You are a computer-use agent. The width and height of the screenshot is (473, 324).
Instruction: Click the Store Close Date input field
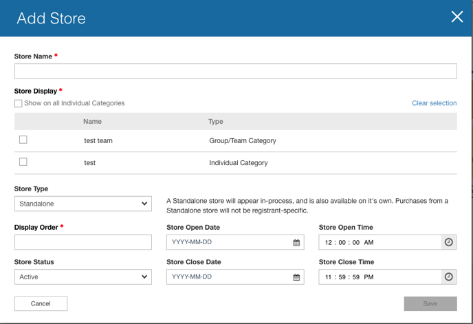tap(228, 277)
